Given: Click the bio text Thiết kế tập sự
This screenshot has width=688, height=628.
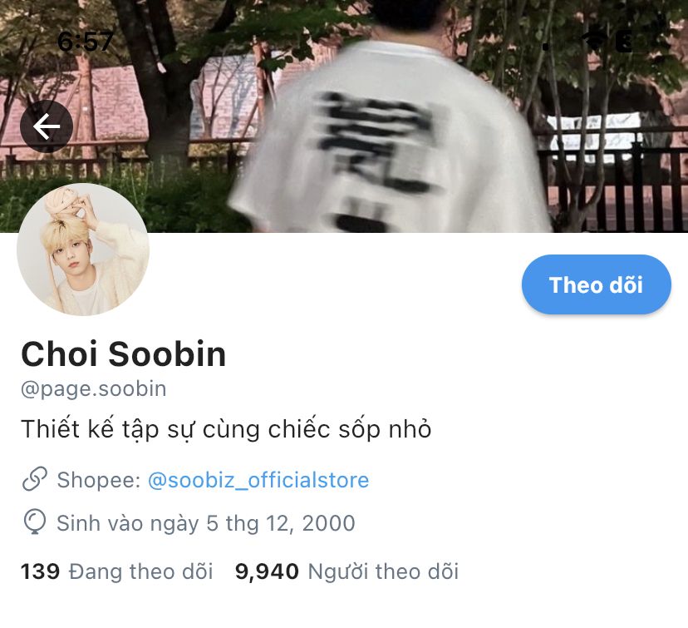Looking at the screenshot, I should 107,429.
